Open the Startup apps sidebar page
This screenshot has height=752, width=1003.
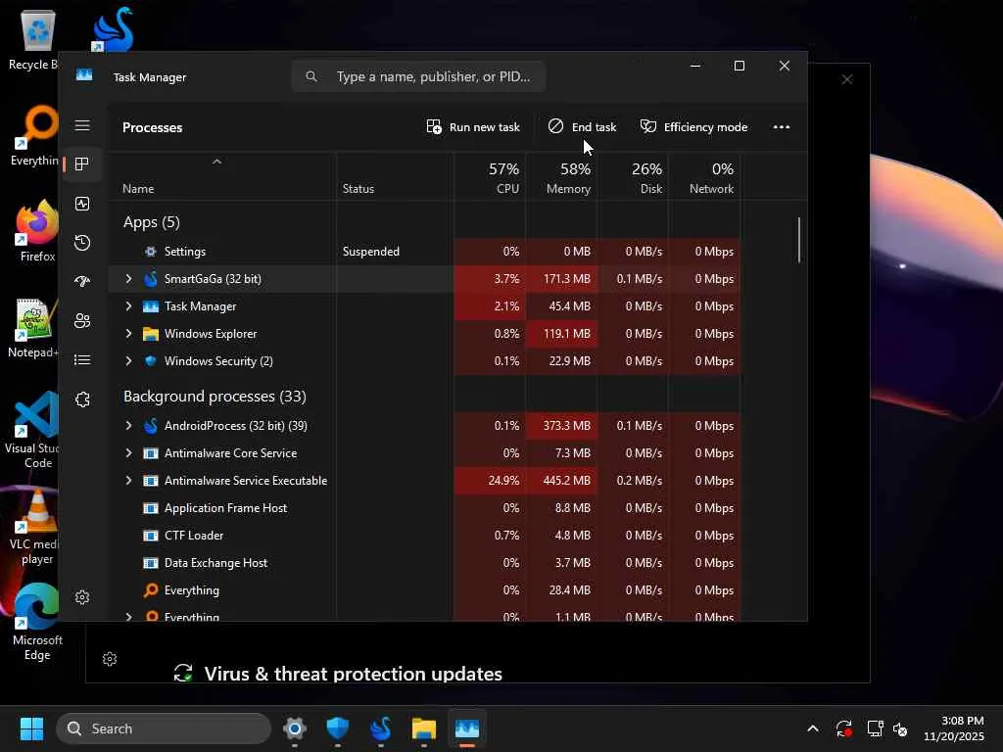[82, 281]
